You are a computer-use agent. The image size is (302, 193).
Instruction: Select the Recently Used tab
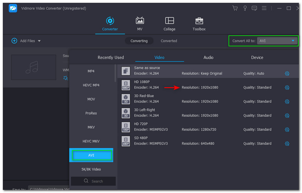coord(111,57)
